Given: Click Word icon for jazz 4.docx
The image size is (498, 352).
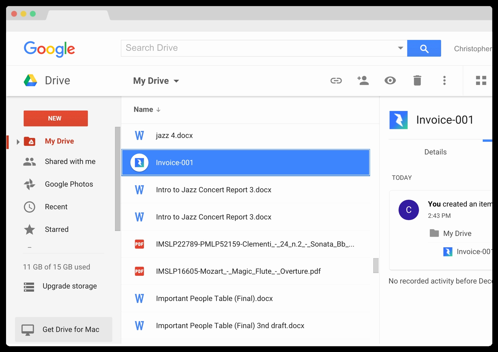Looking at the screenshot, I should tap(139, 135).
